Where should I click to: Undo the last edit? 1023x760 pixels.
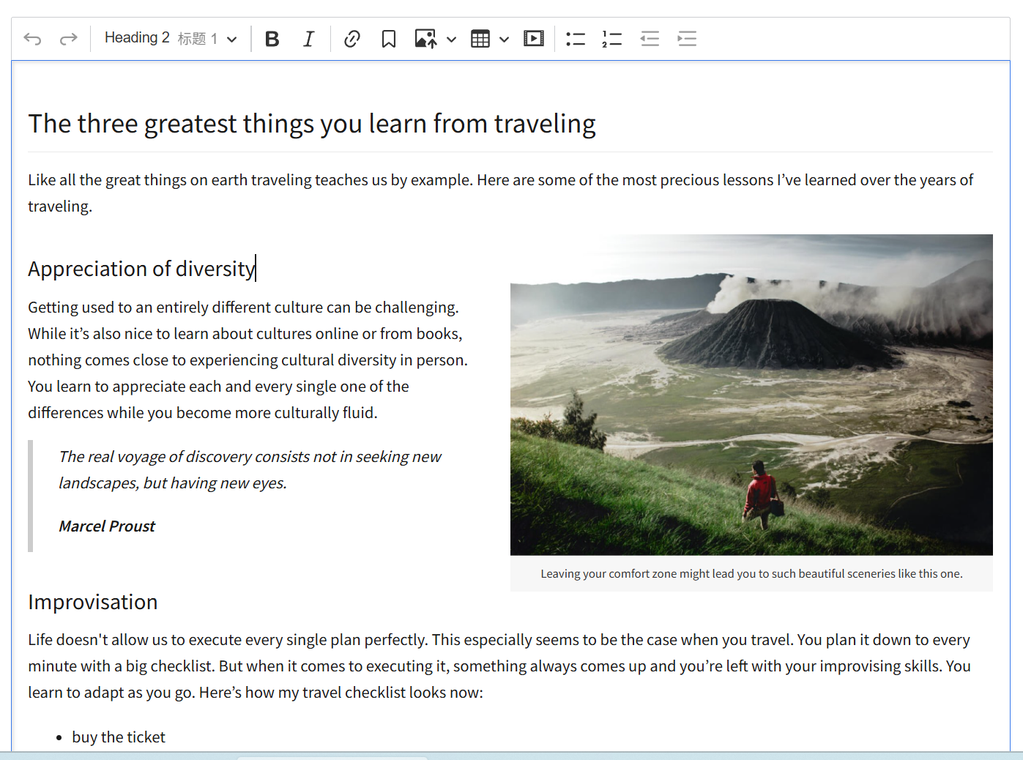click(x=32, y=39)
